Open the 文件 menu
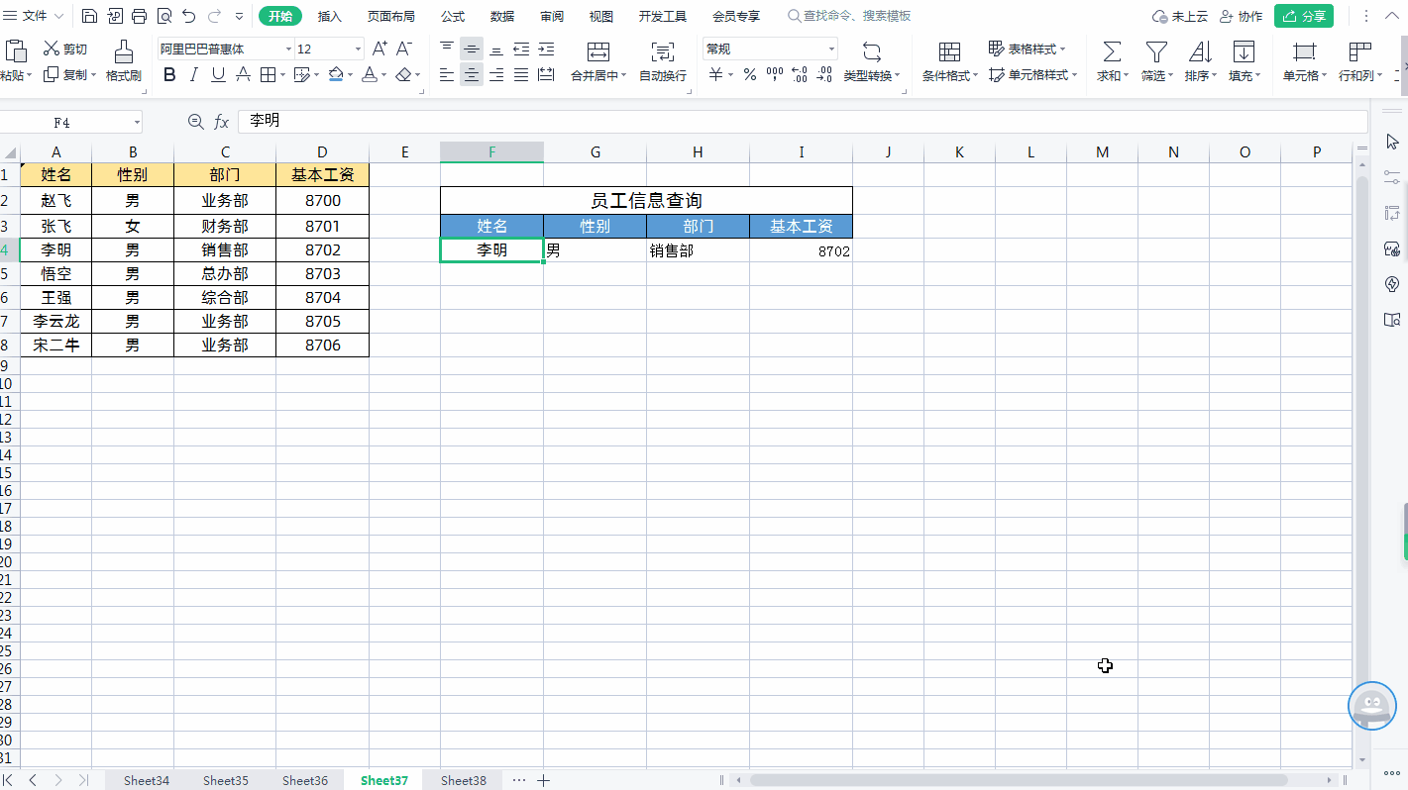The height and width of the screenshot is (790, 1408). coord(35,16)
